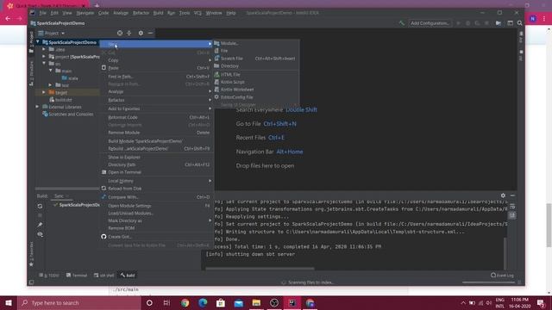Click the pin icon in Build panel

(x=40, y=225)
